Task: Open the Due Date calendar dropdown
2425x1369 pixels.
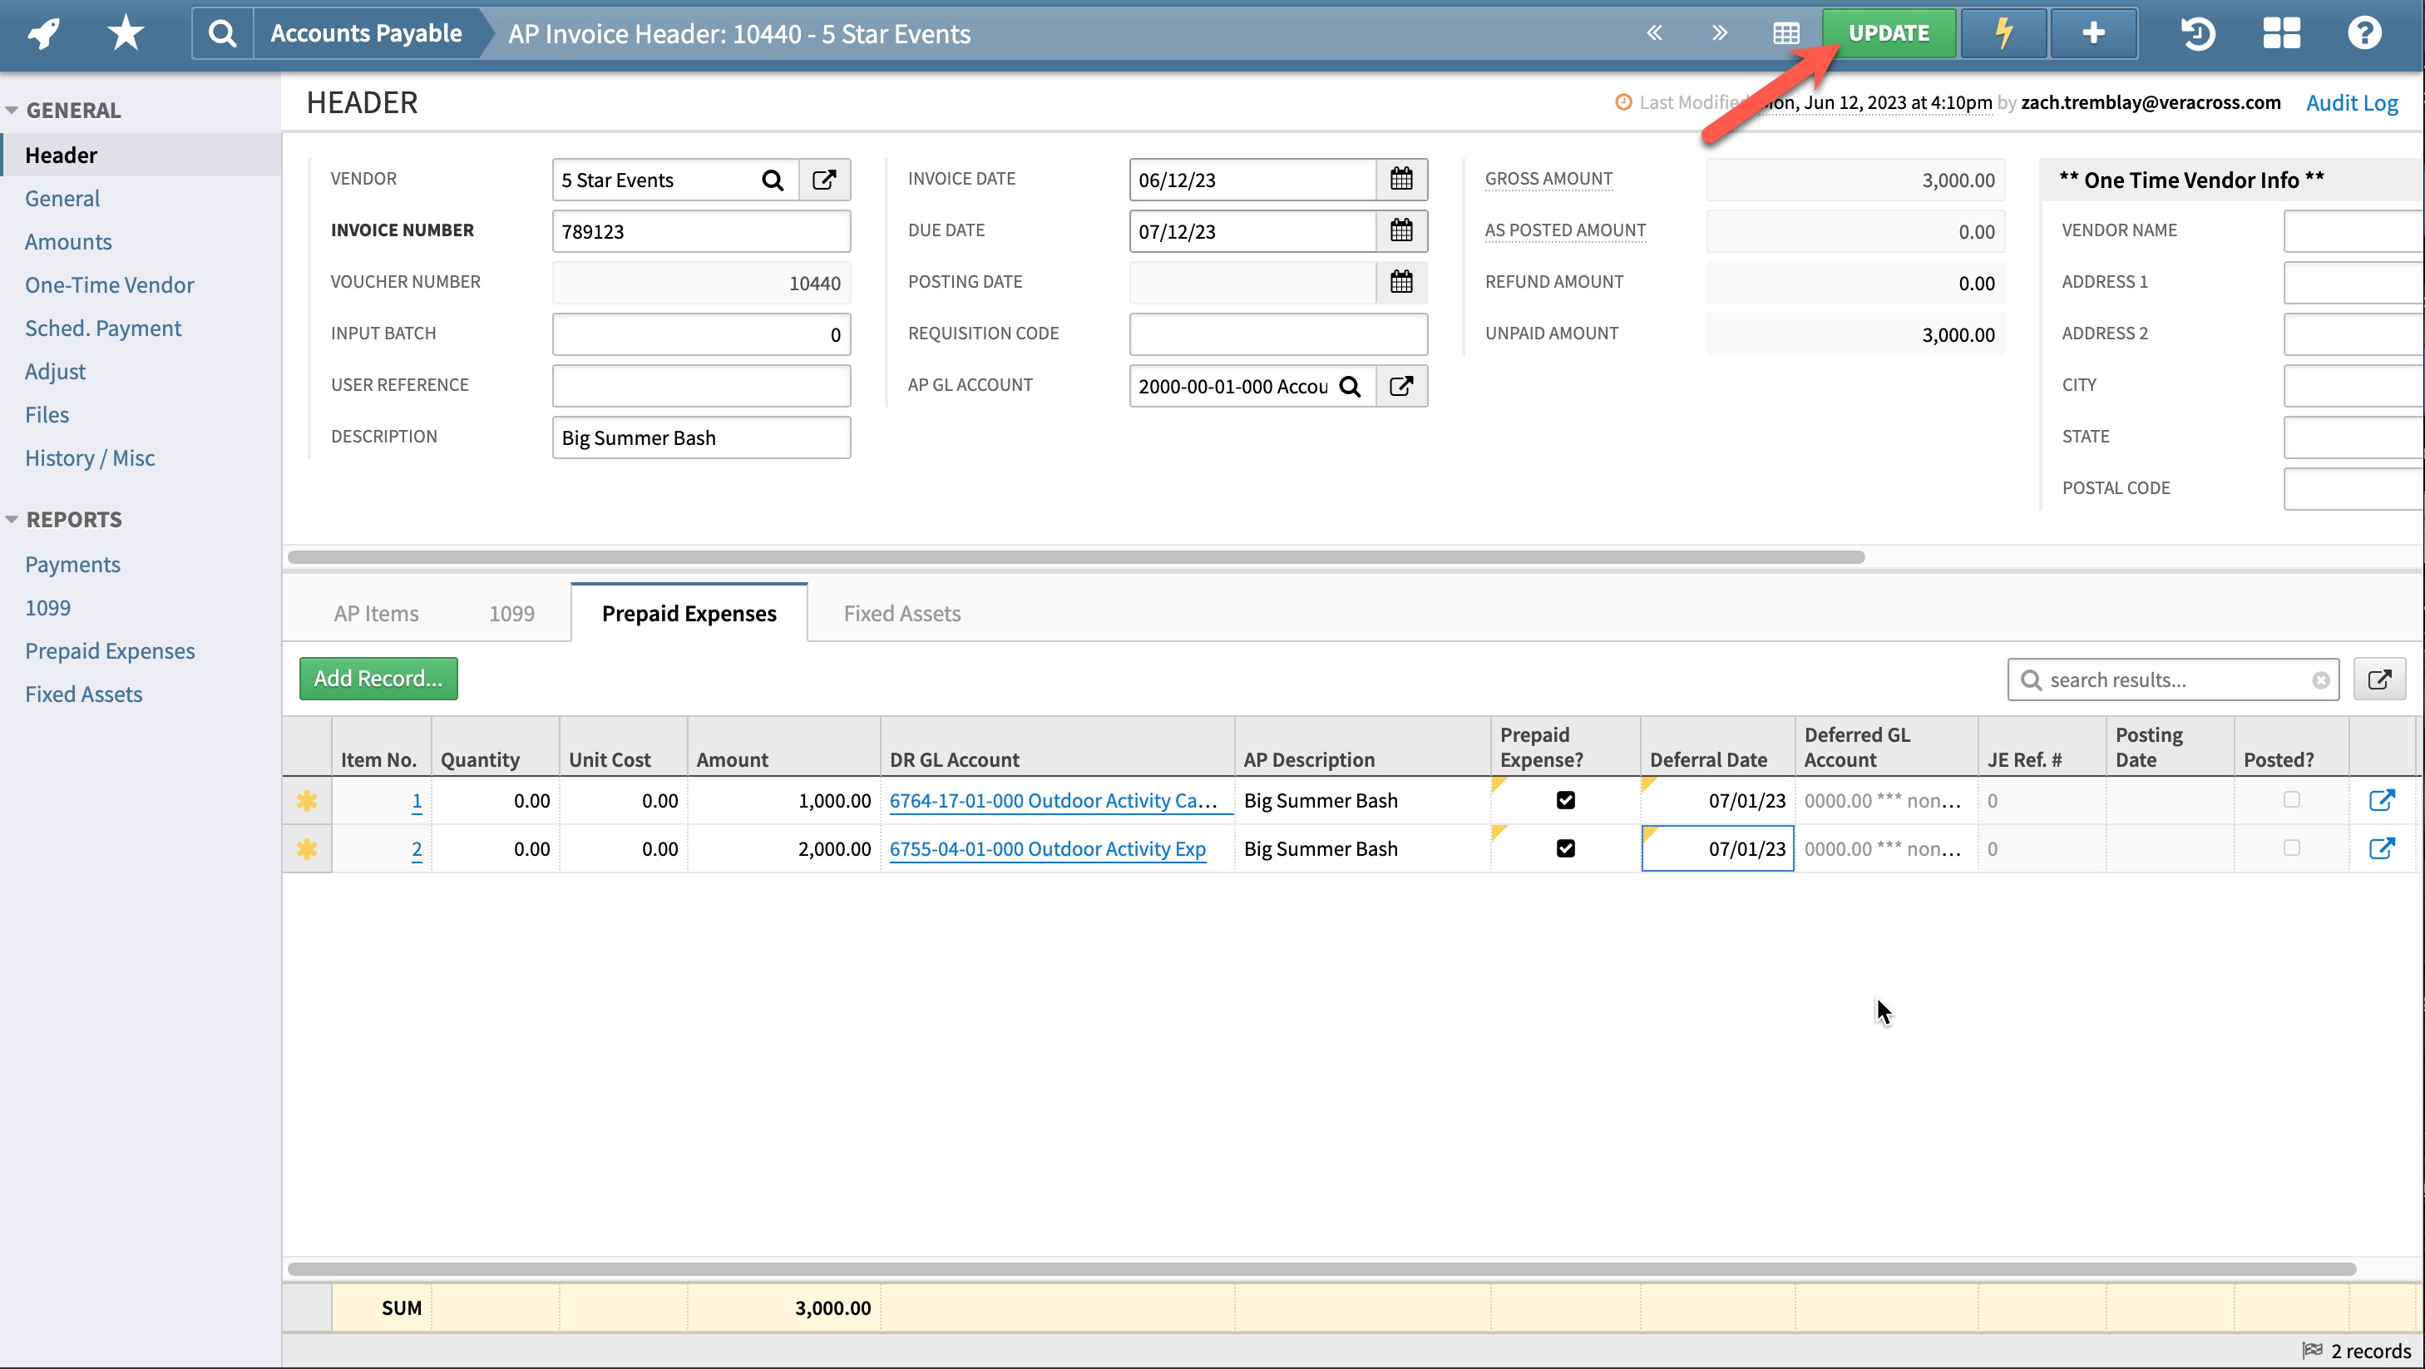Action: [x=1402, y=230]
